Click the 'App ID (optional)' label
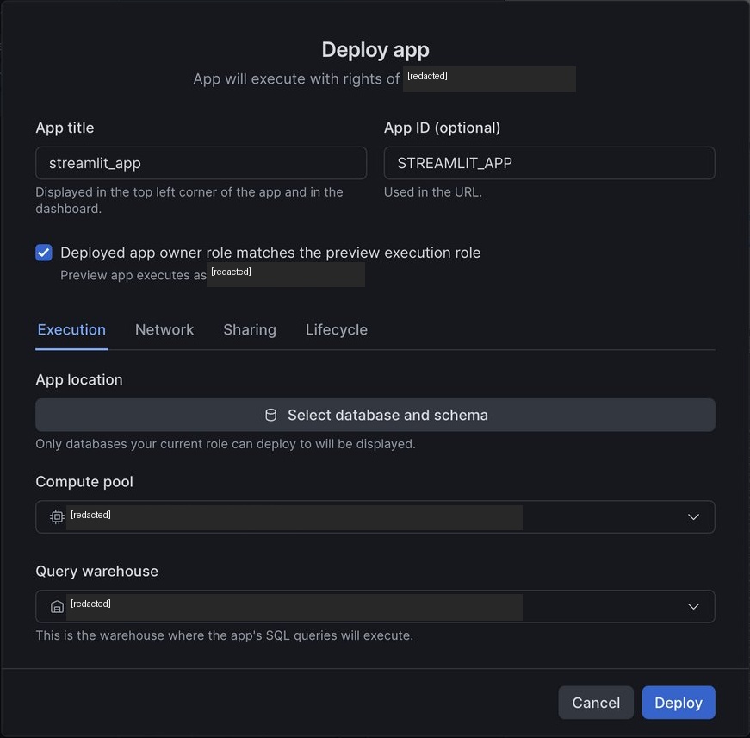Image resolution: width=750 pixels, height=738 pixels. tap(442, 128)
